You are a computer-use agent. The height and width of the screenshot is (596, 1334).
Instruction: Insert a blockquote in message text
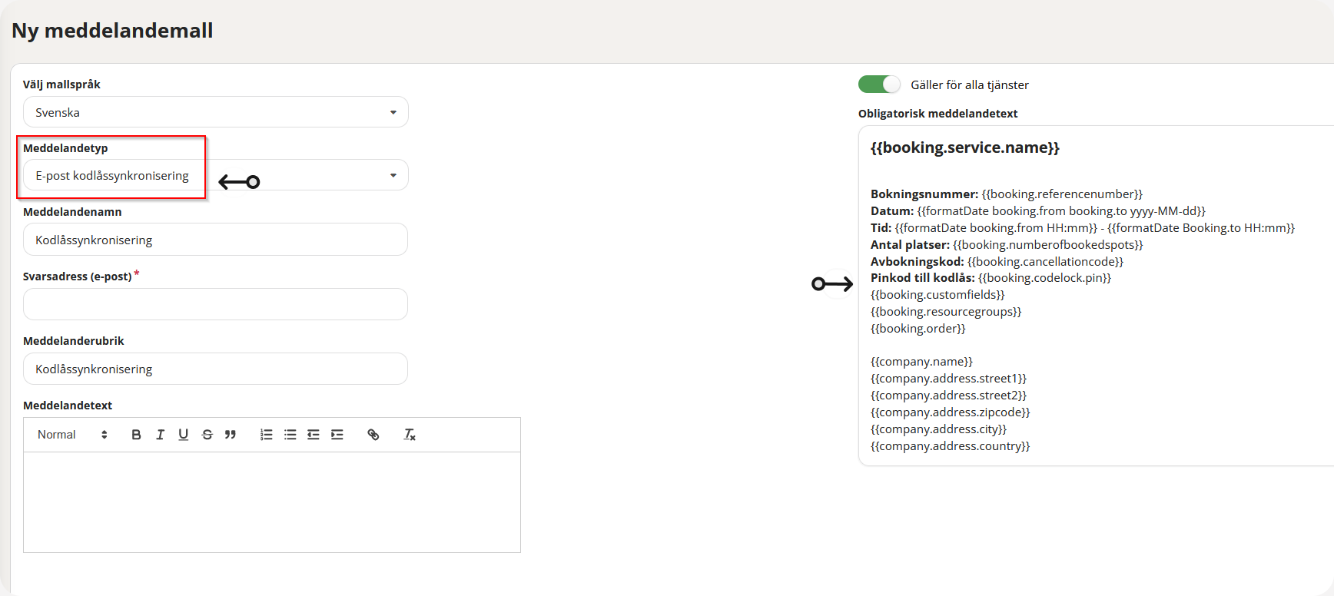(230, 435)
